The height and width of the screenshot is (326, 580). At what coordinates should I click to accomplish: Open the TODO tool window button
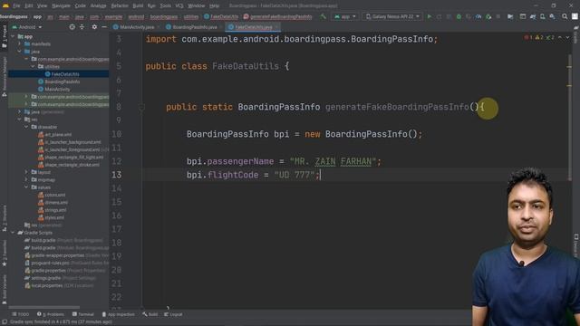pyautogui.click(x=20, y=314)
